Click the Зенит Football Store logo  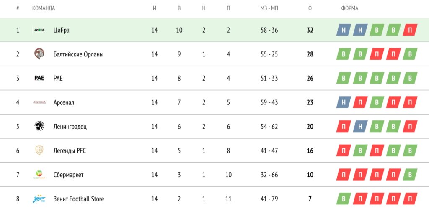[x=39, y=199]
